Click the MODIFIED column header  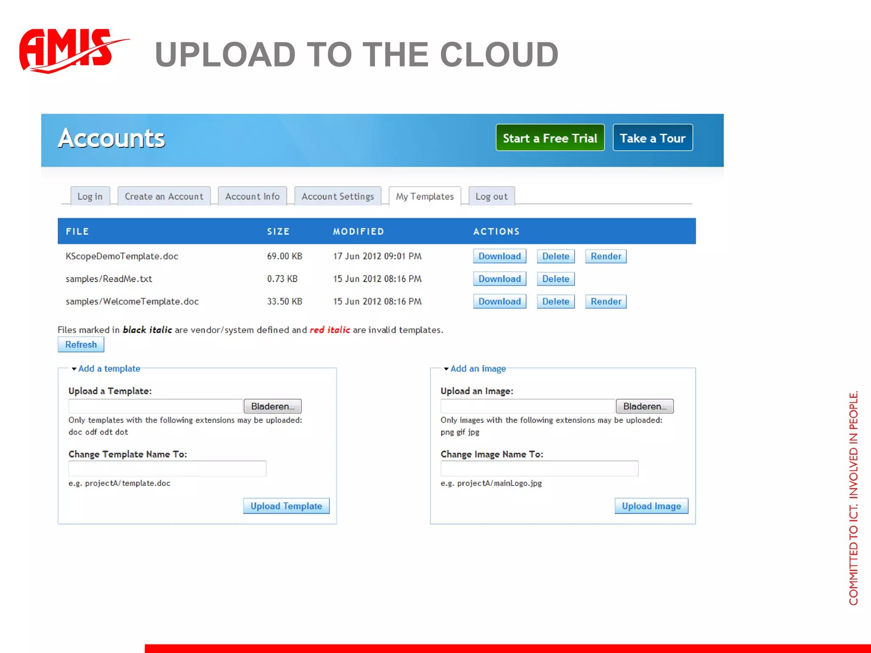pos(359,231)
